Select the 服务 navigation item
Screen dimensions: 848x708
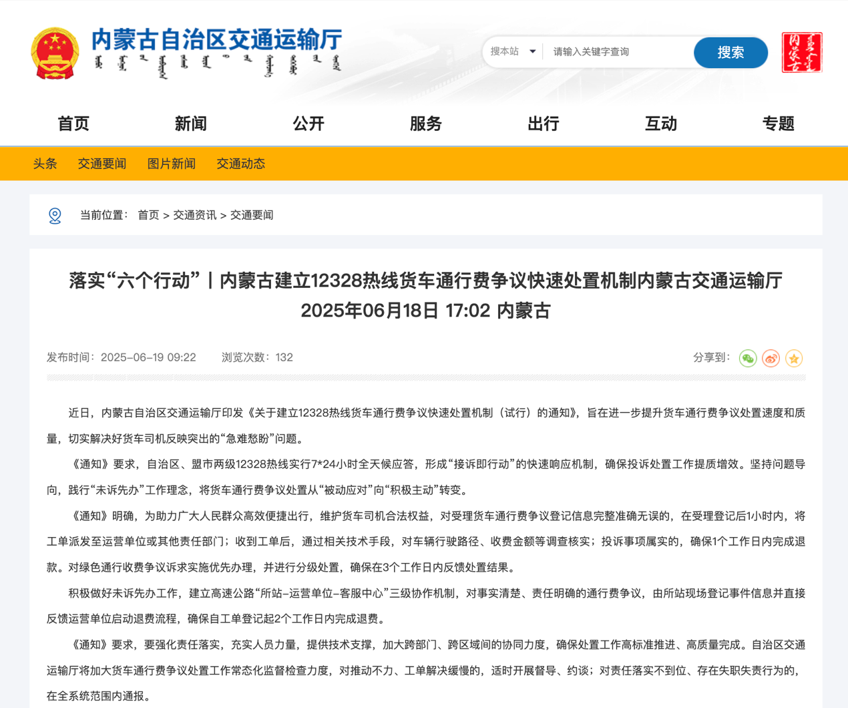click(426, 124)
